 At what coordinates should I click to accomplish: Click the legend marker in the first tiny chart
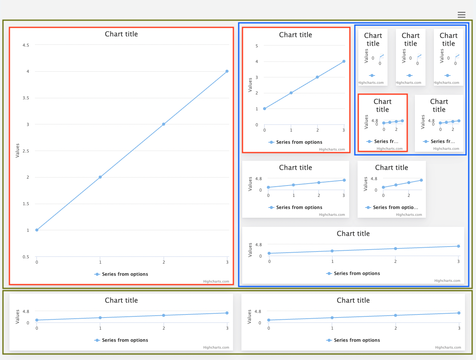click(x=371, y=75)
